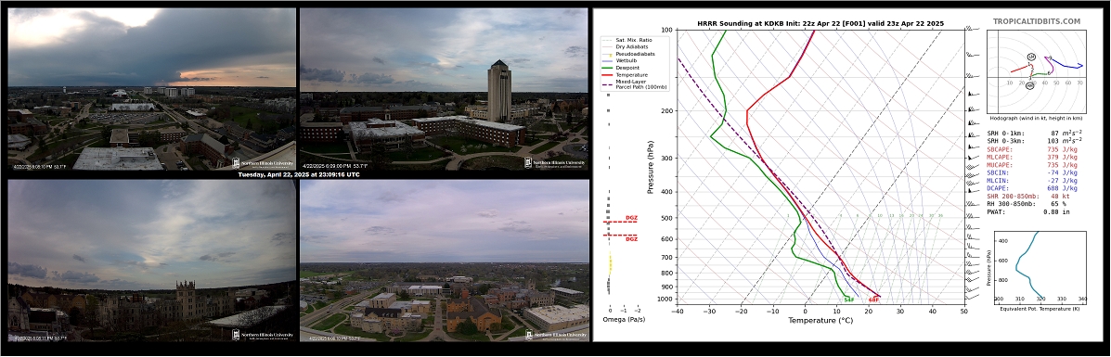Click the Tuesday, April 22, 2025 timestamp caption
The width and height of the screenshot is (1111, 357).
click(298, 175)
